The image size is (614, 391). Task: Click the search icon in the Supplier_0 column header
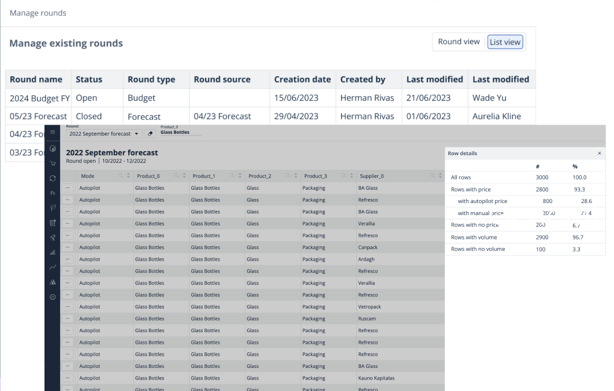pyautogui.click(x=433, y=176)
